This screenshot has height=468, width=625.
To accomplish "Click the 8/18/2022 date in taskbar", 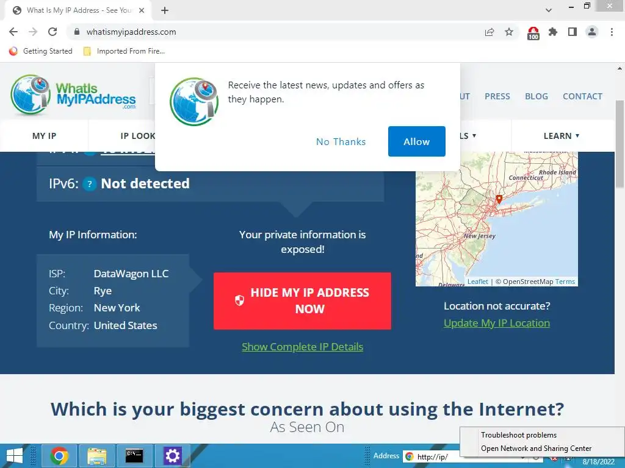I will [599, 462].
